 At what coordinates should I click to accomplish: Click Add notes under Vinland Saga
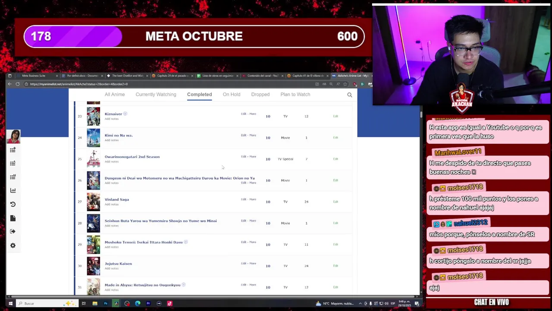pos(112,204)
